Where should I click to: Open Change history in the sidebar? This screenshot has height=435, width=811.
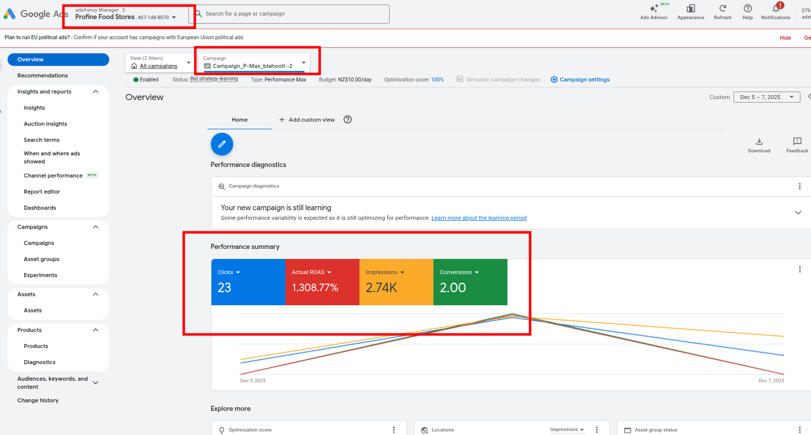pos(38,400)
